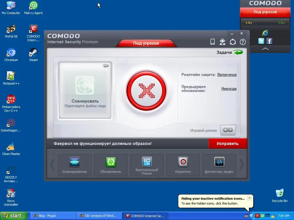
Task: Click the blue cat face tray icon
Action: [x=268, y=216]
